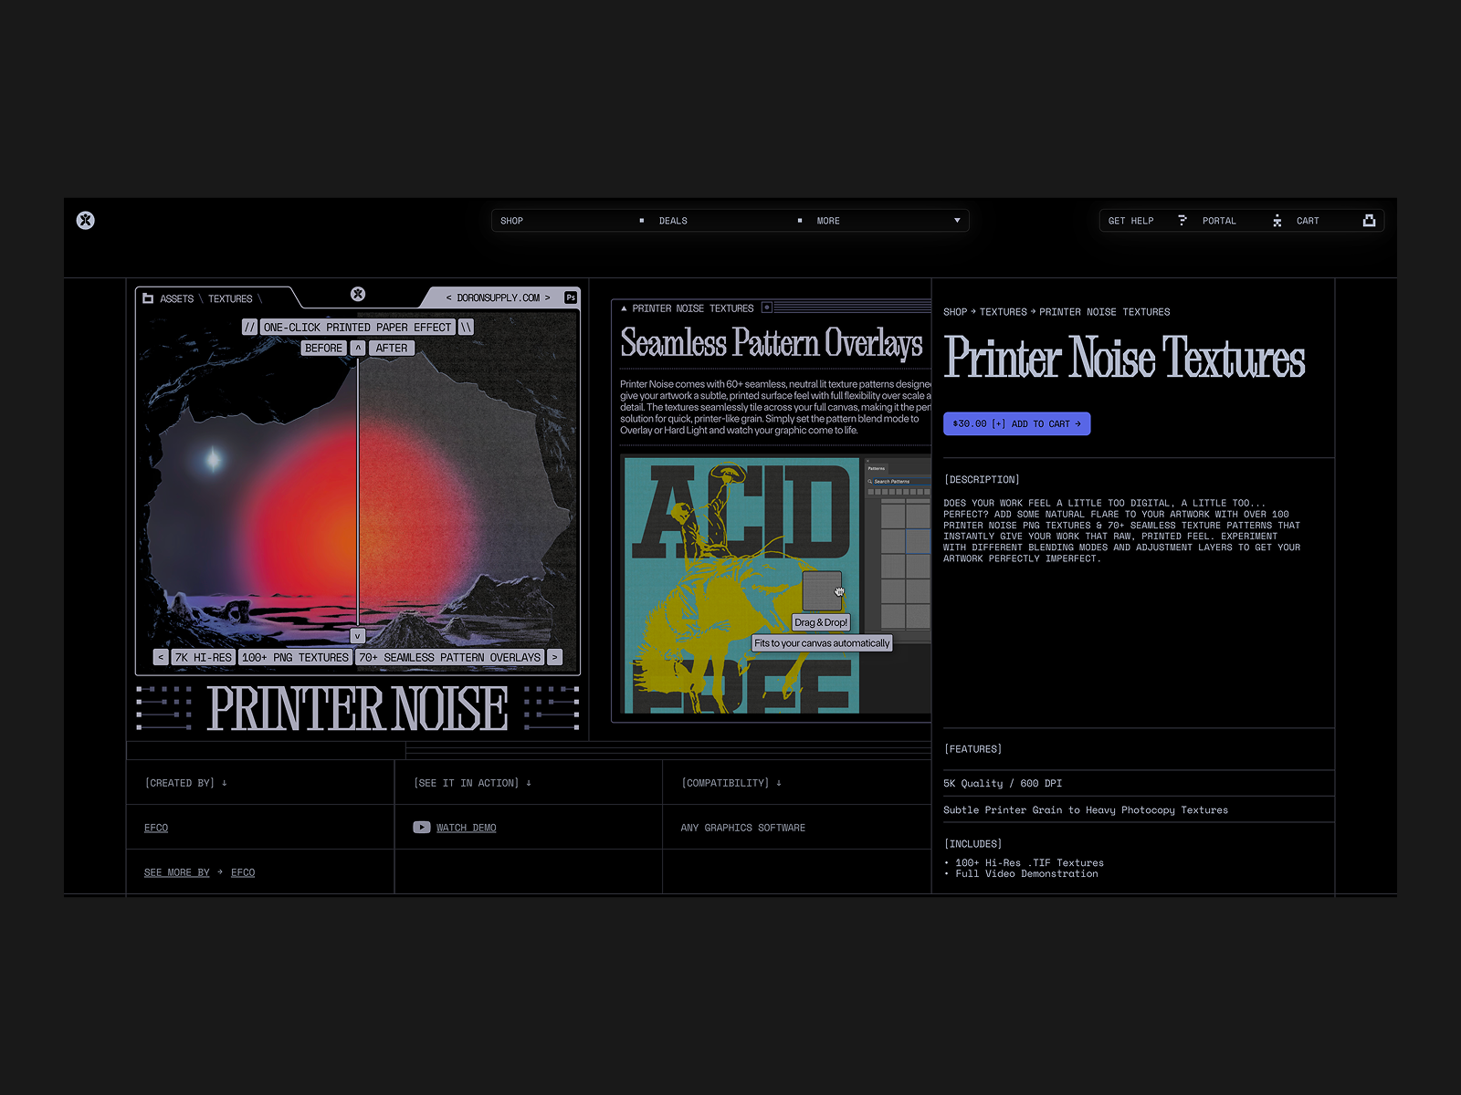Click Full Video Demonstration bullet
The width and height of the screenshot is (1461, 1095).
(x=1026, y=874)
